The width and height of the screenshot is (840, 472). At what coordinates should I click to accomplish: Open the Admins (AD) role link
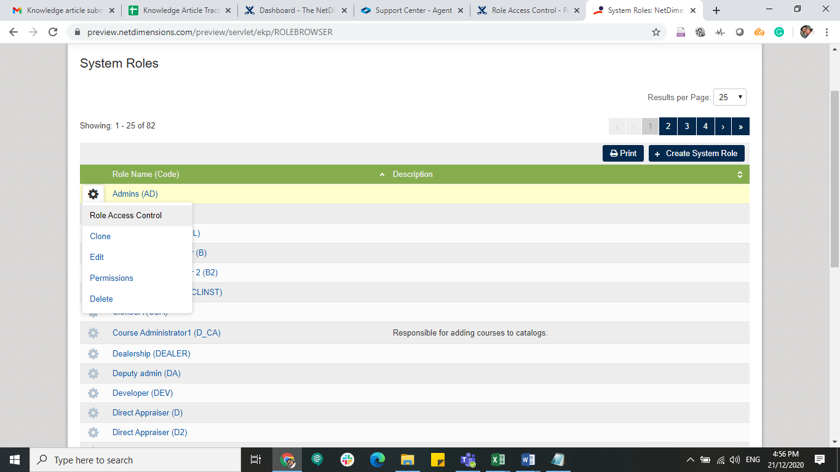pyautogui.click(x=135, y=194)
